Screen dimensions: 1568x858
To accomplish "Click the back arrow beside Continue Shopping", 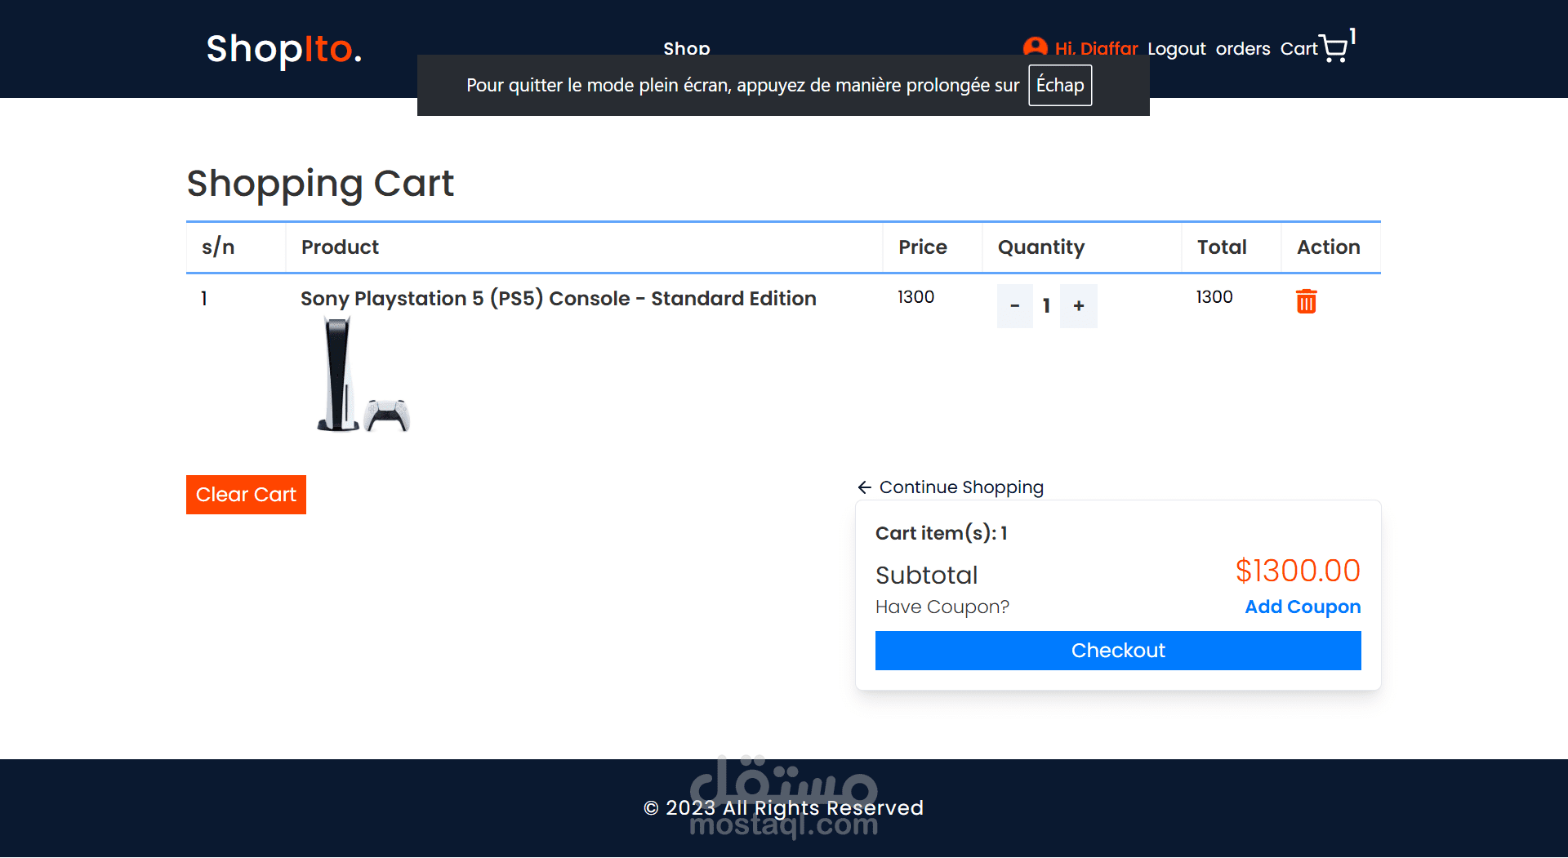I will [865, 487].
